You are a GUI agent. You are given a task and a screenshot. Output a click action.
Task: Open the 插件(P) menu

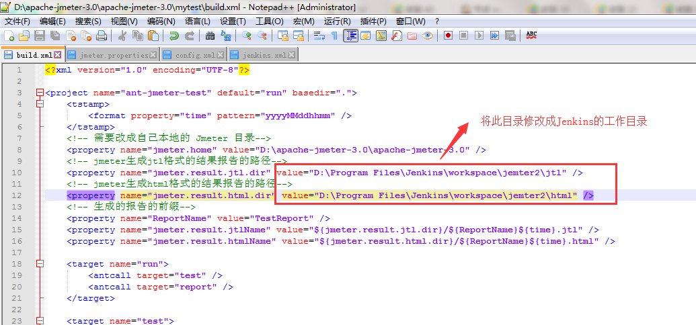[373, 21]
